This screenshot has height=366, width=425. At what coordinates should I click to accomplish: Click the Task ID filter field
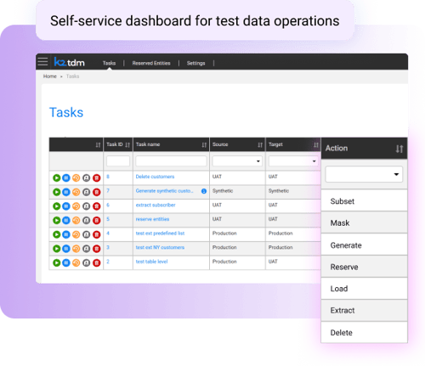click(x=118, y=161)
